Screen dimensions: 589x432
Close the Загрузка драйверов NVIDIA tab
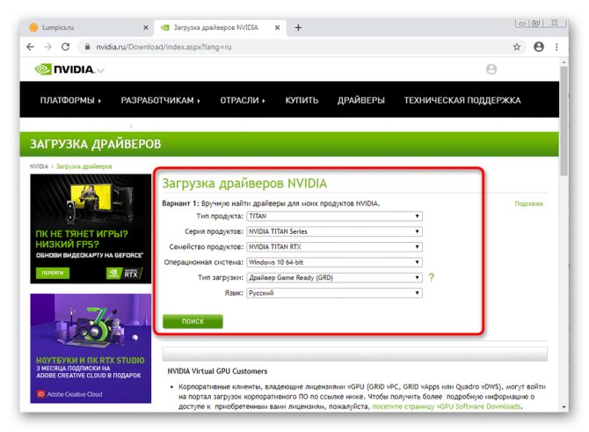[x=277, y=27]
